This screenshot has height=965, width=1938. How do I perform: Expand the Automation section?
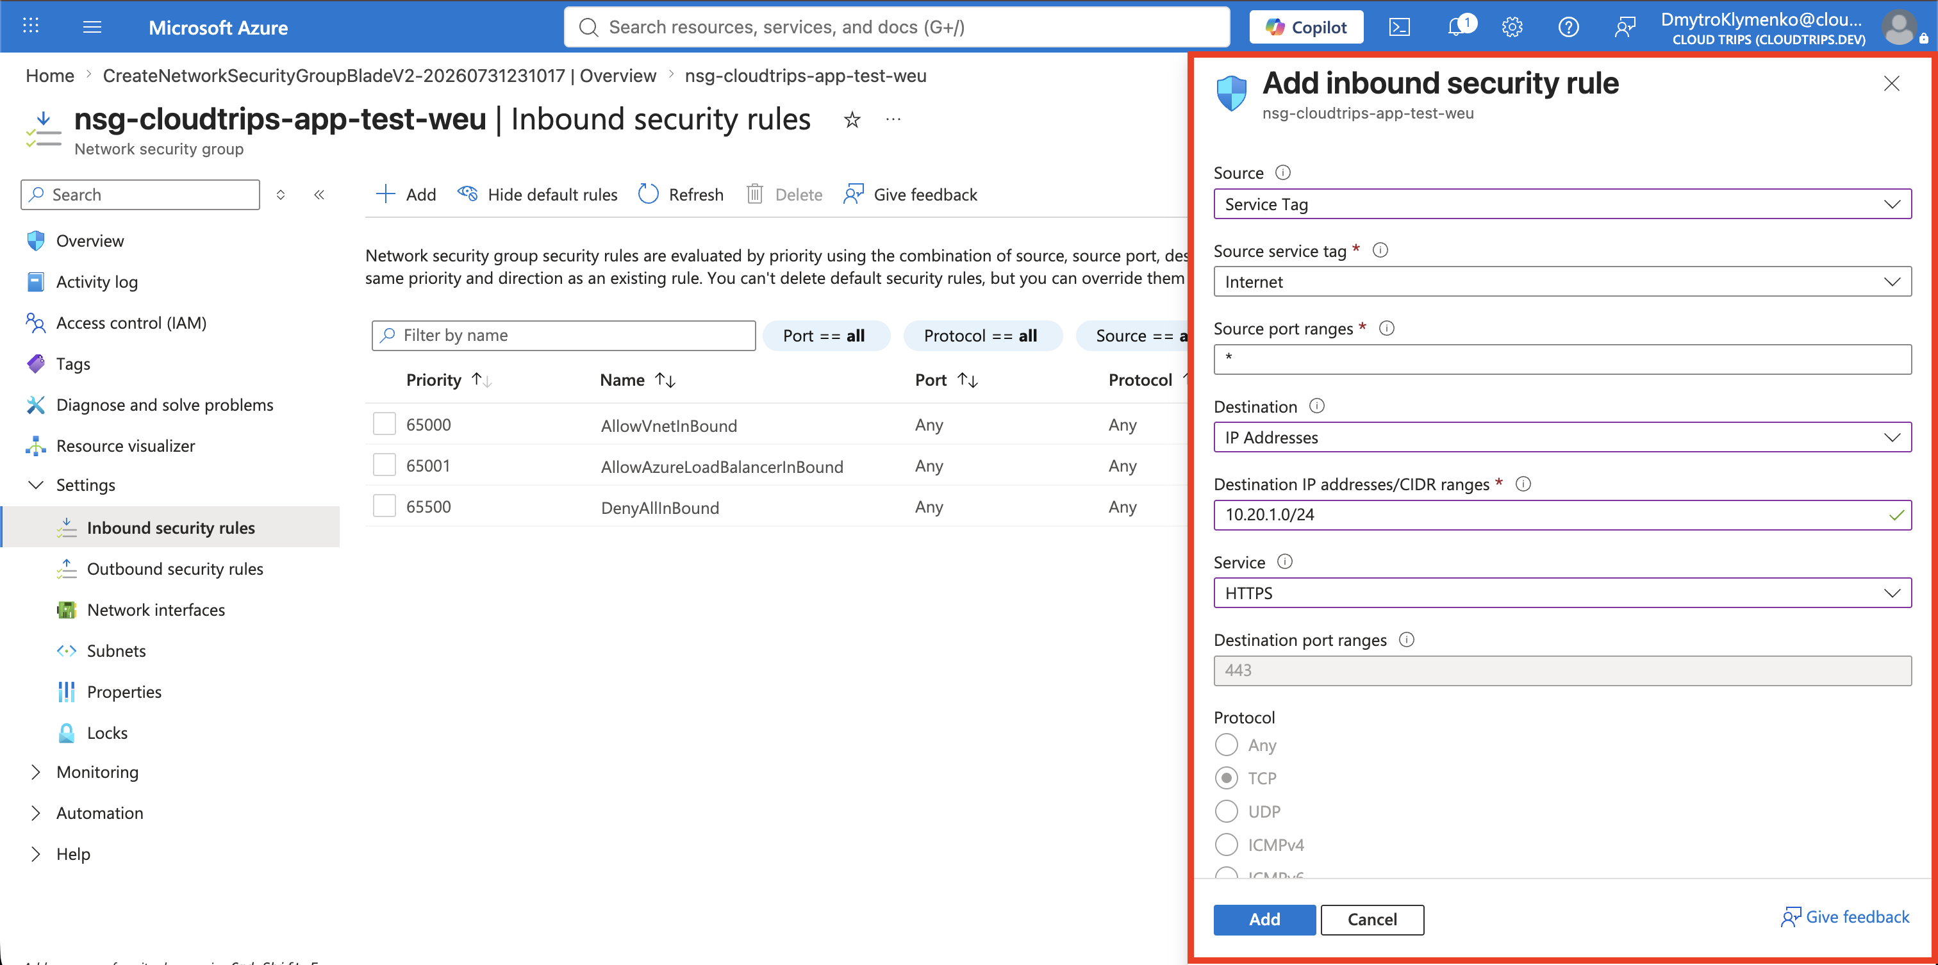coord(35,813)
